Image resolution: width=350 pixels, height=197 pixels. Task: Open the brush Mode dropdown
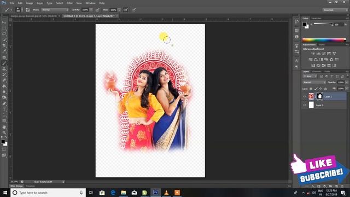pos(55,10)
